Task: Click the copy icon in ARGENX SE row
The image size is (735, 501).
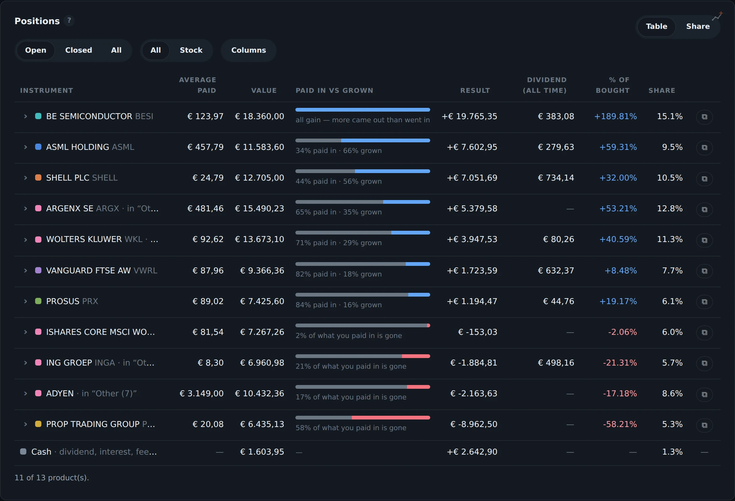Action: [704, 209]
